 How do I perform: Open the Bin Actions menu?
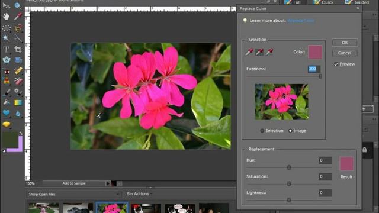139,194
